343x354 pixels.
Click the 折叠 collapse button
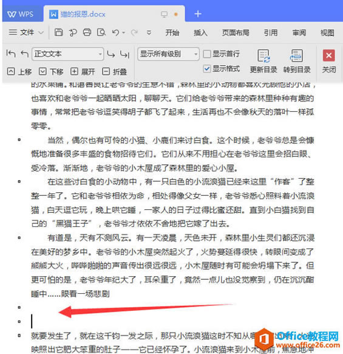pyautogui.click(x=114, y=72)
